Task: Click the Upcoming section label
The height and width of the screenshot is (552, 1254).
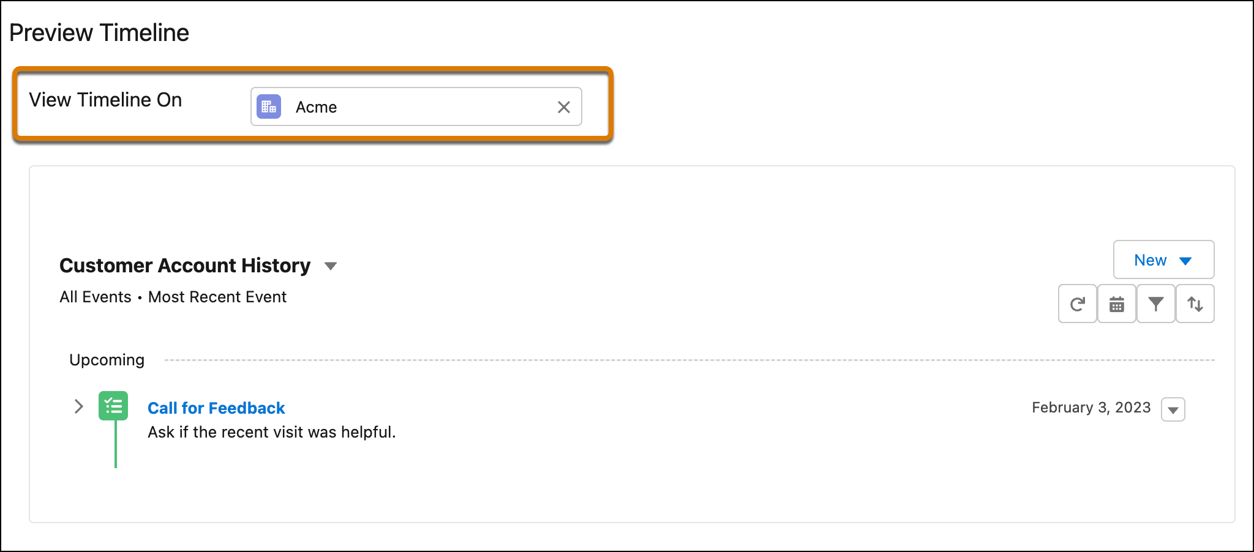Action: pos(107,360)
